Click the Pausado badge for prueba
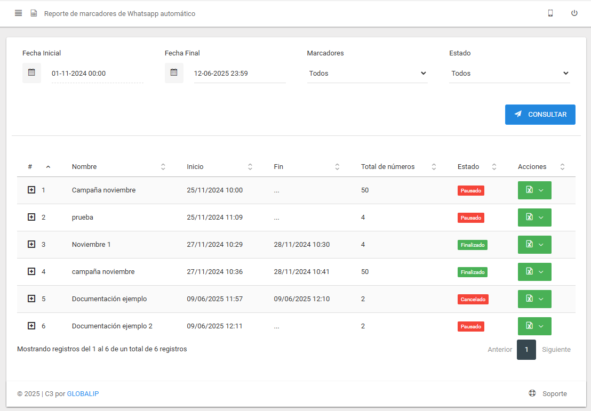This screenshot has height=411, width=591. coord(471,217)
